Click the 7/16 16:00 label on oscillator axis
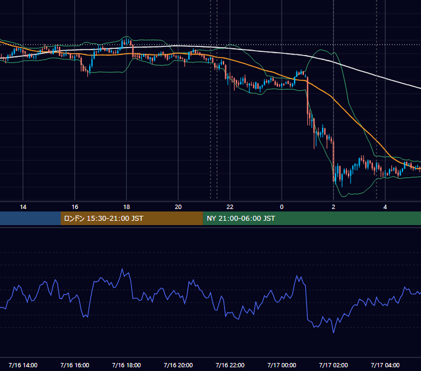The width and height of the screenshot is (421, 371). [75, 365]
